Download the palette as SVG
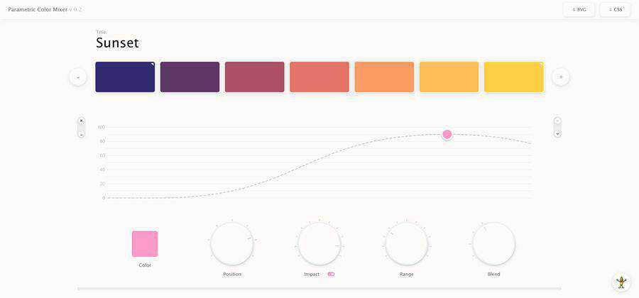639x298 pixels. click(579, 9)
